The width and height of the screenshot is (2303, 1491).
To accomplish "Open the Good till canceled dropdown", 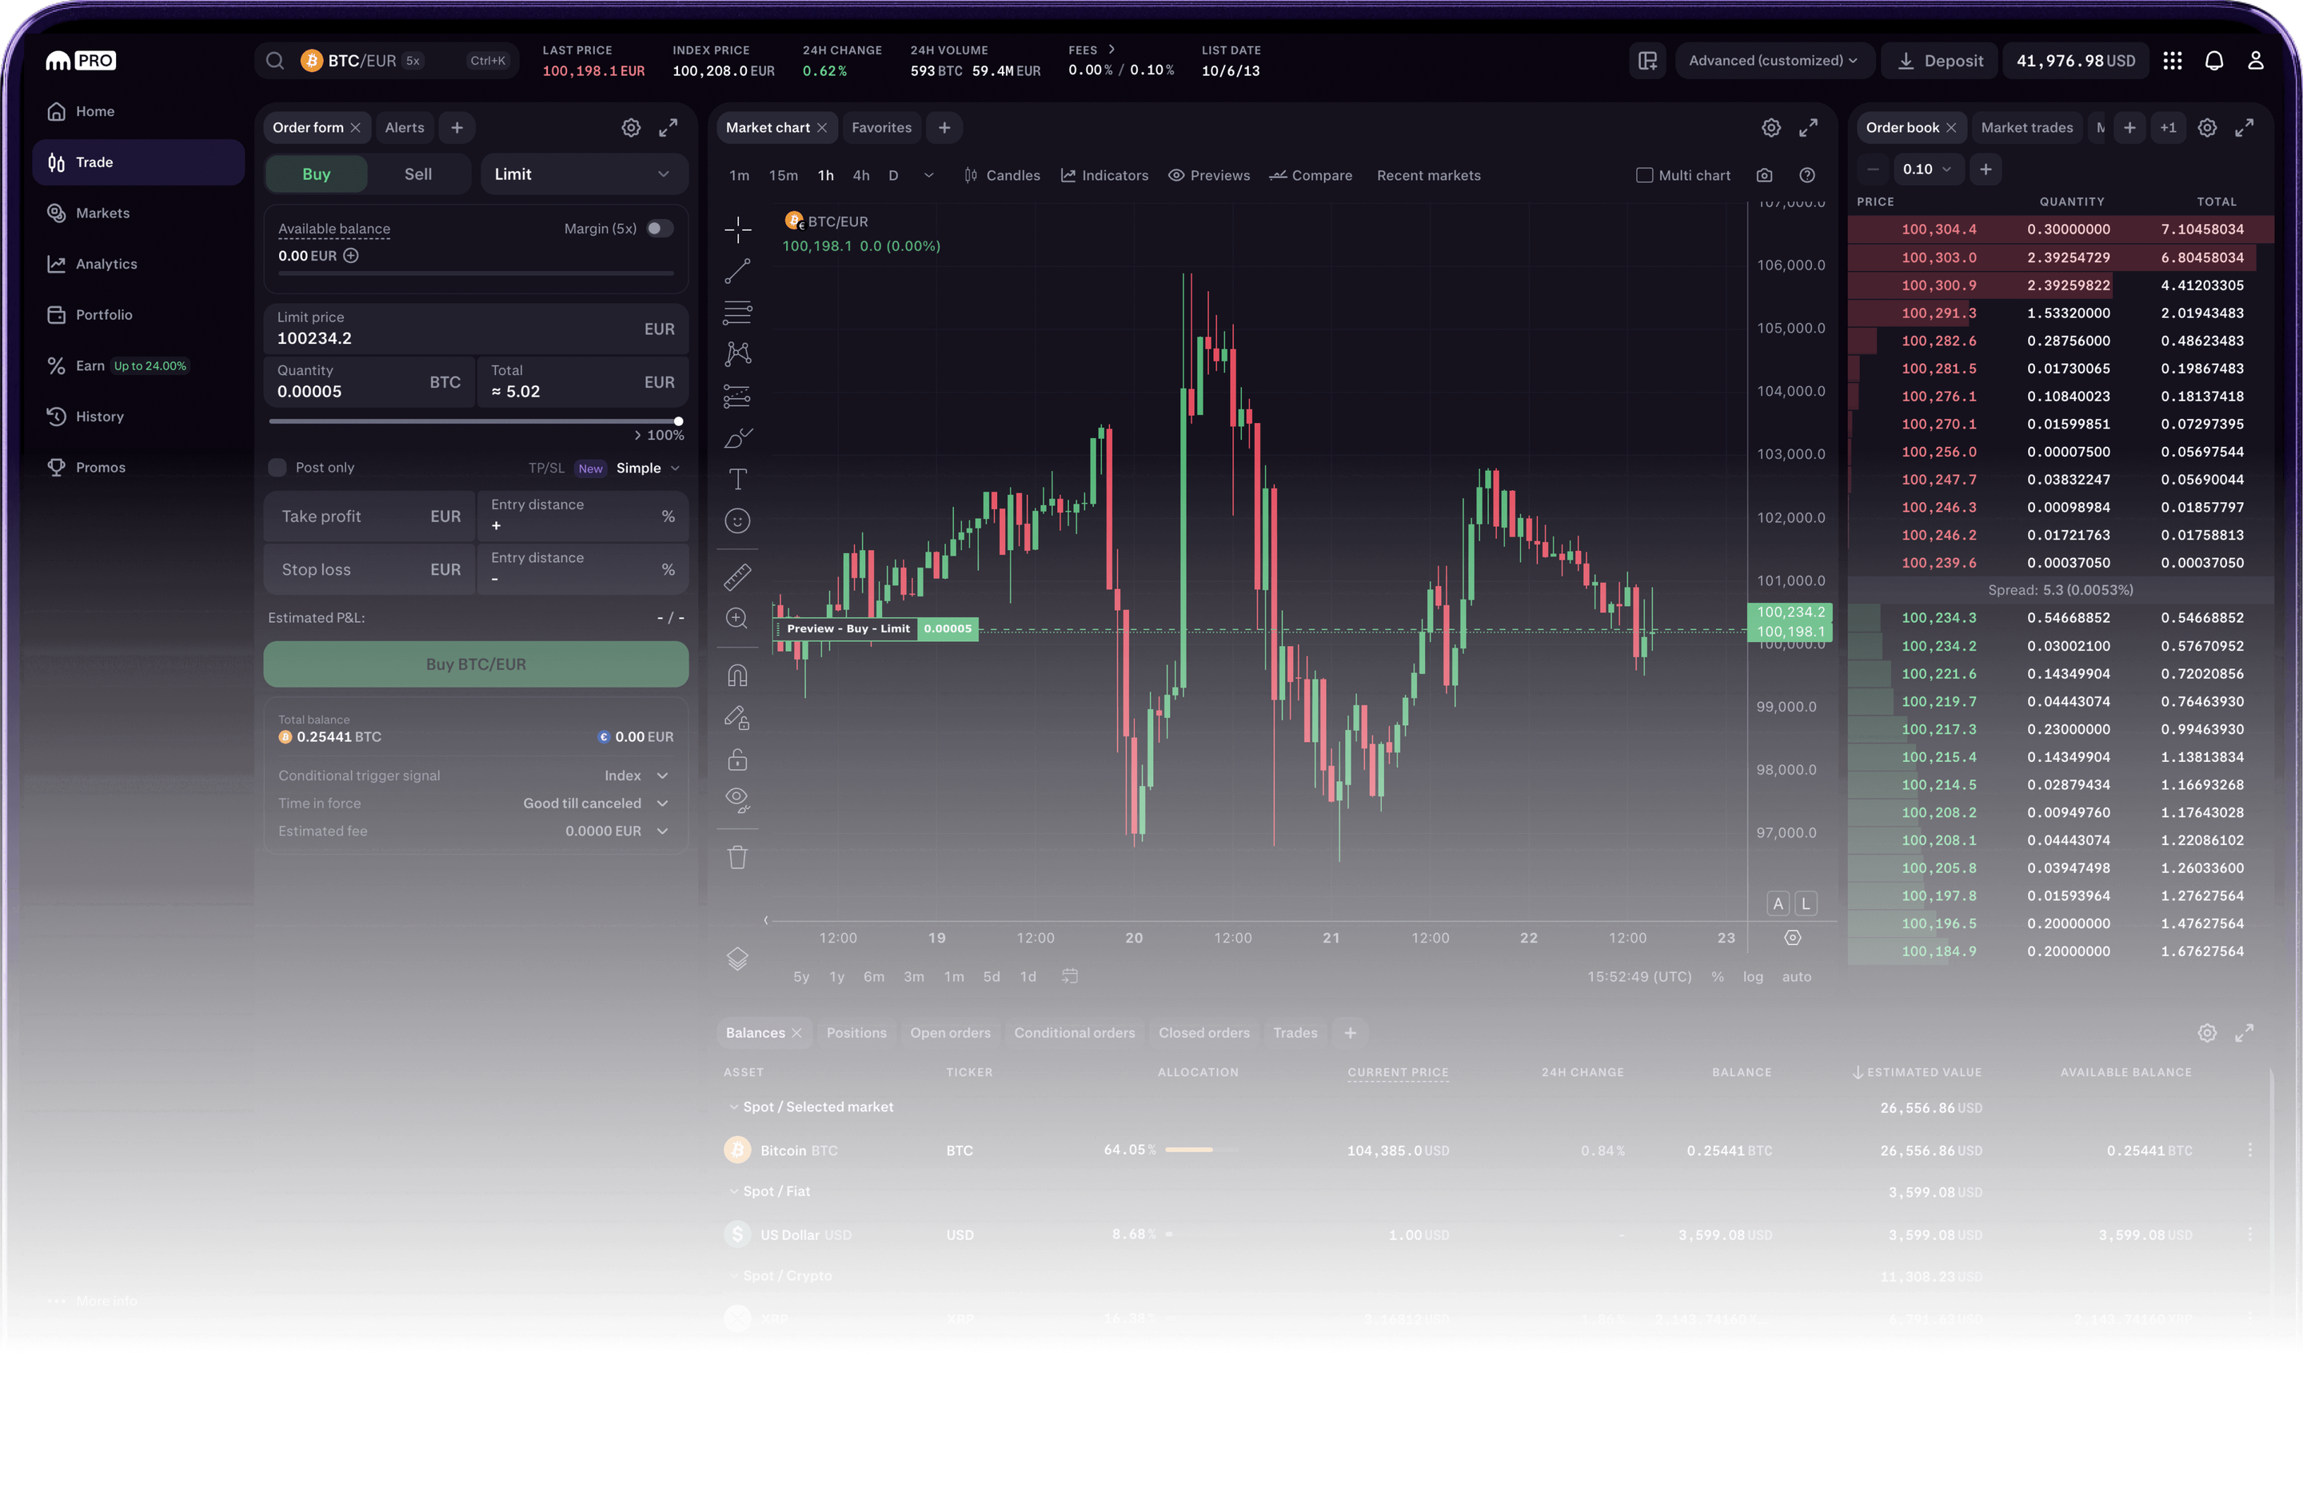I will point(595,803).
